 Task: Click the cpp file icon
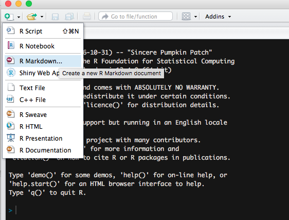tap(10, 99)
